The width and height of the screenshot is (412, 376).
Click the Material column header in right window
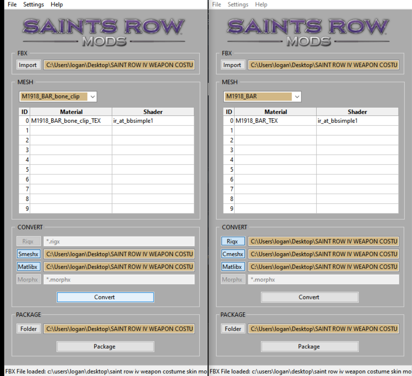pos(276,112)
